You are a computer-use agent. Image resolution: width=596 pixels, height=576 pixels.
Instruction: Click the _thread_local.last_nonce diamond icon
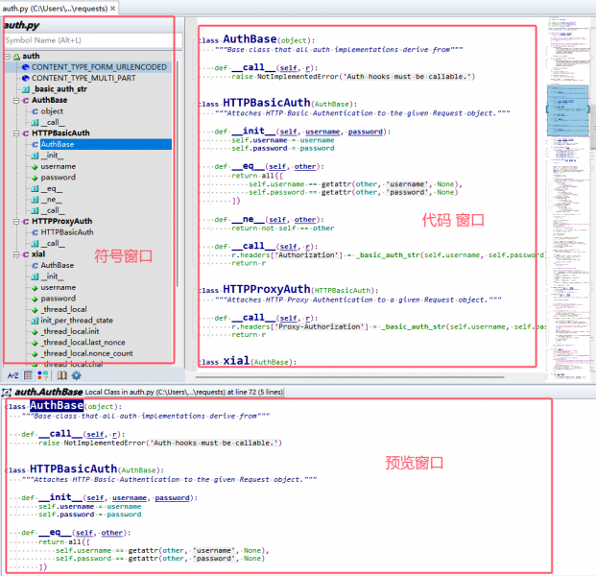(35, 343)
